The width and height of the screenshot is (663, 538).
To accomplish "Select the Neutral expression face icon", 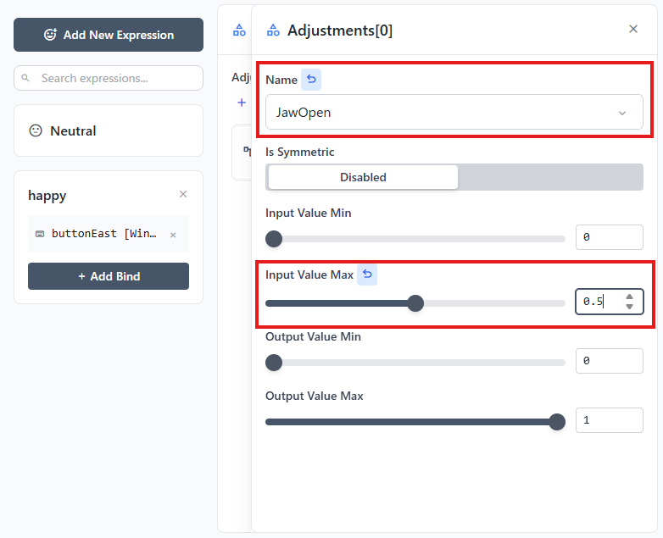I will [36, 130].
